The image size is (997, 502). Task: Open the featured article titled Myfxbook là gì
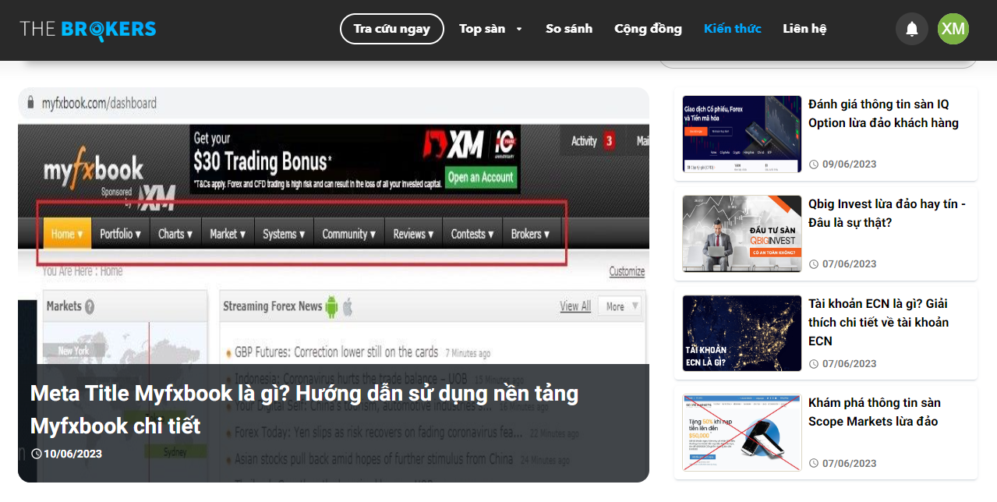(304, 409)
